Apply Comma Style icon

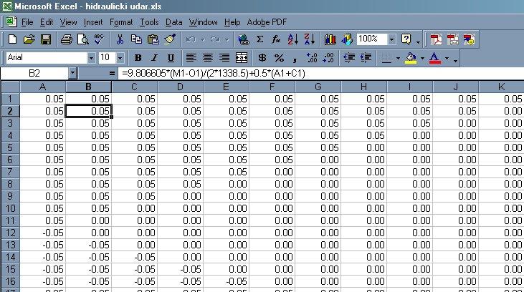[x=295, y=58]
